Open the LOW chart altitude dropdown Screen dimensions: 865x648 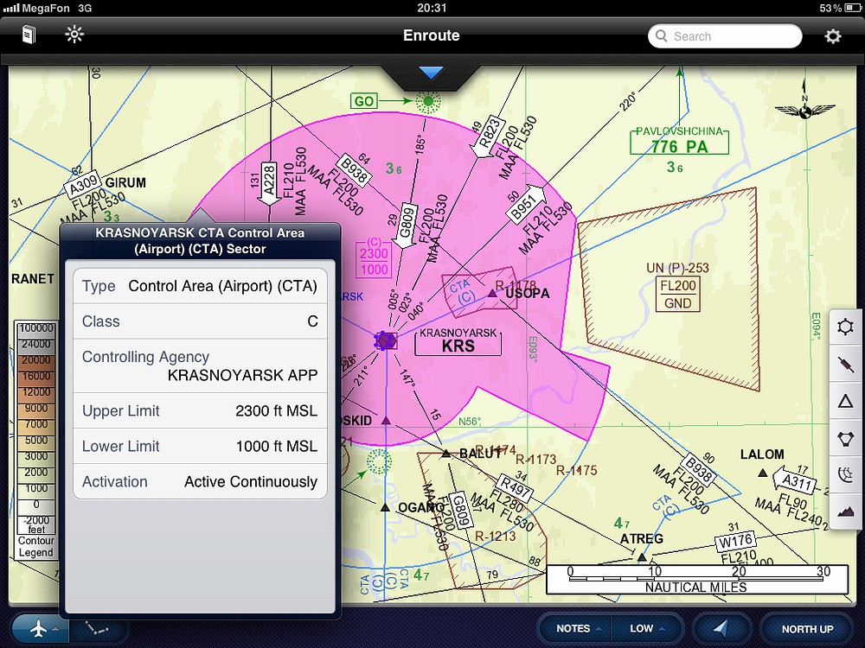[x=646, y=629]
